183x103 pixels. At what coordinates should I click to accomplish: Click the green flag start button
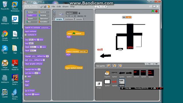pyautogui.click(x=153, y=11)
